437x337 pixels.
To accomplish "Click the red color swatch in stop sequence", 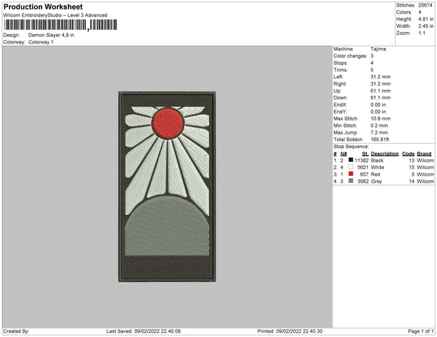I will 351,174.
